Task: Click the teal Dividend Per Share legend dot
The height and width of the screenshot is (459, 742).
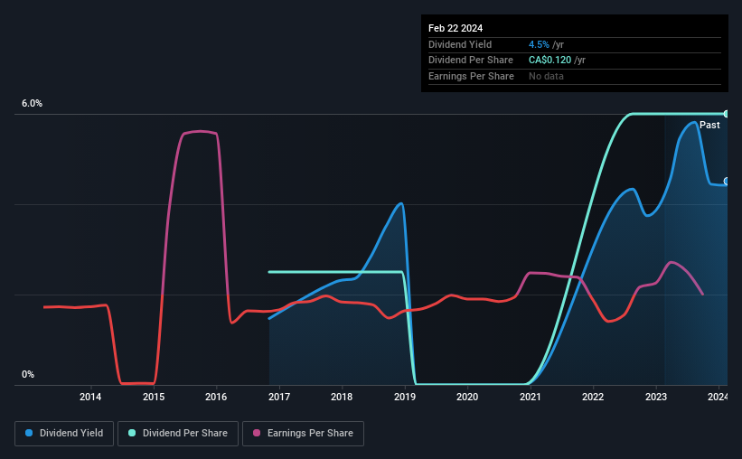Action: tap(132, 433)
